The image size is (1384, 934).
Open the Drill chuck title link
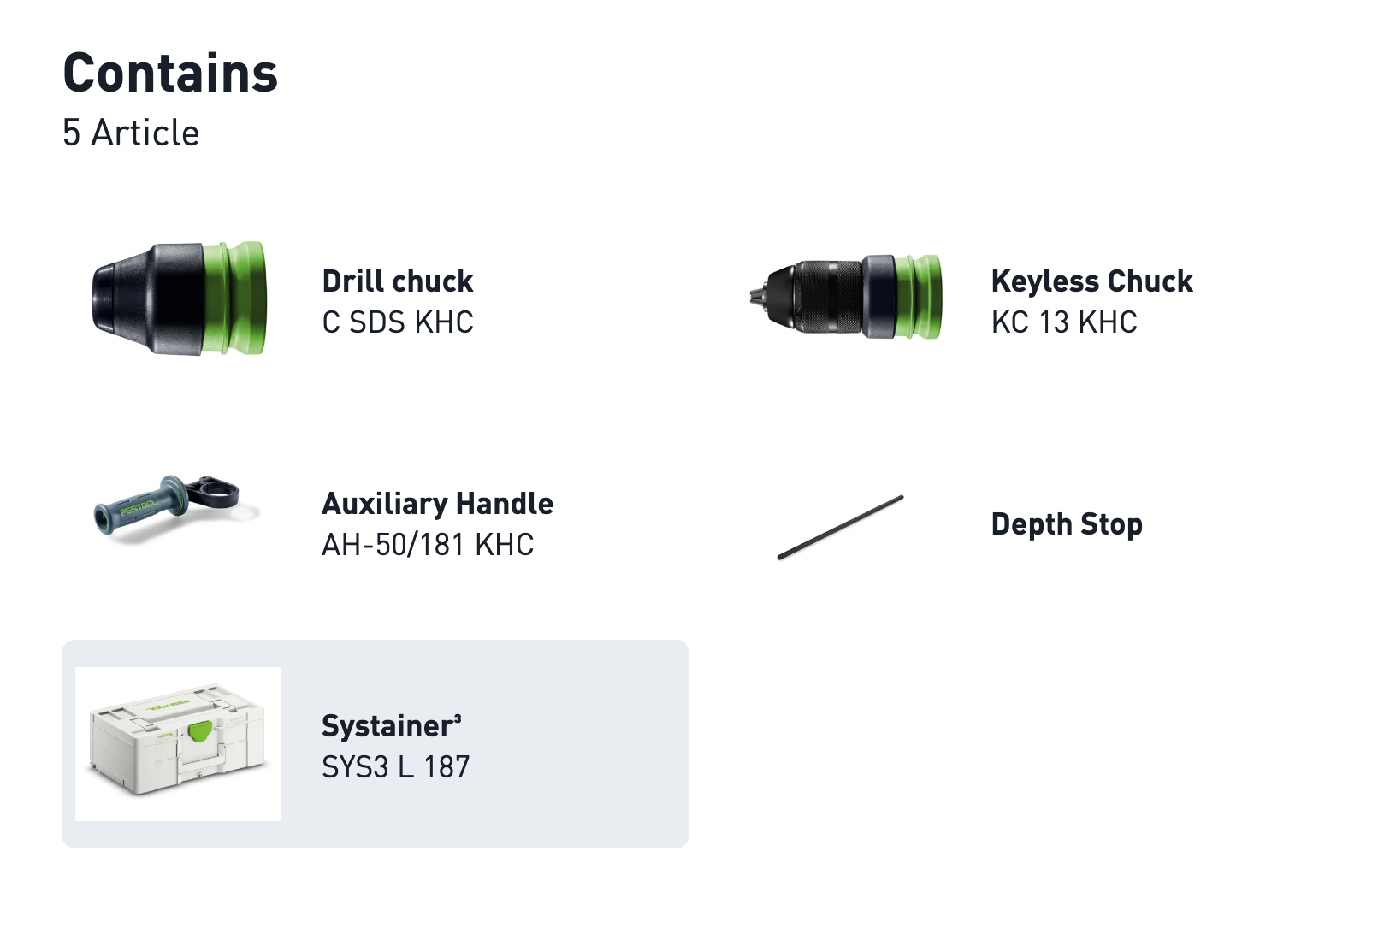click(x=398, y=281)
